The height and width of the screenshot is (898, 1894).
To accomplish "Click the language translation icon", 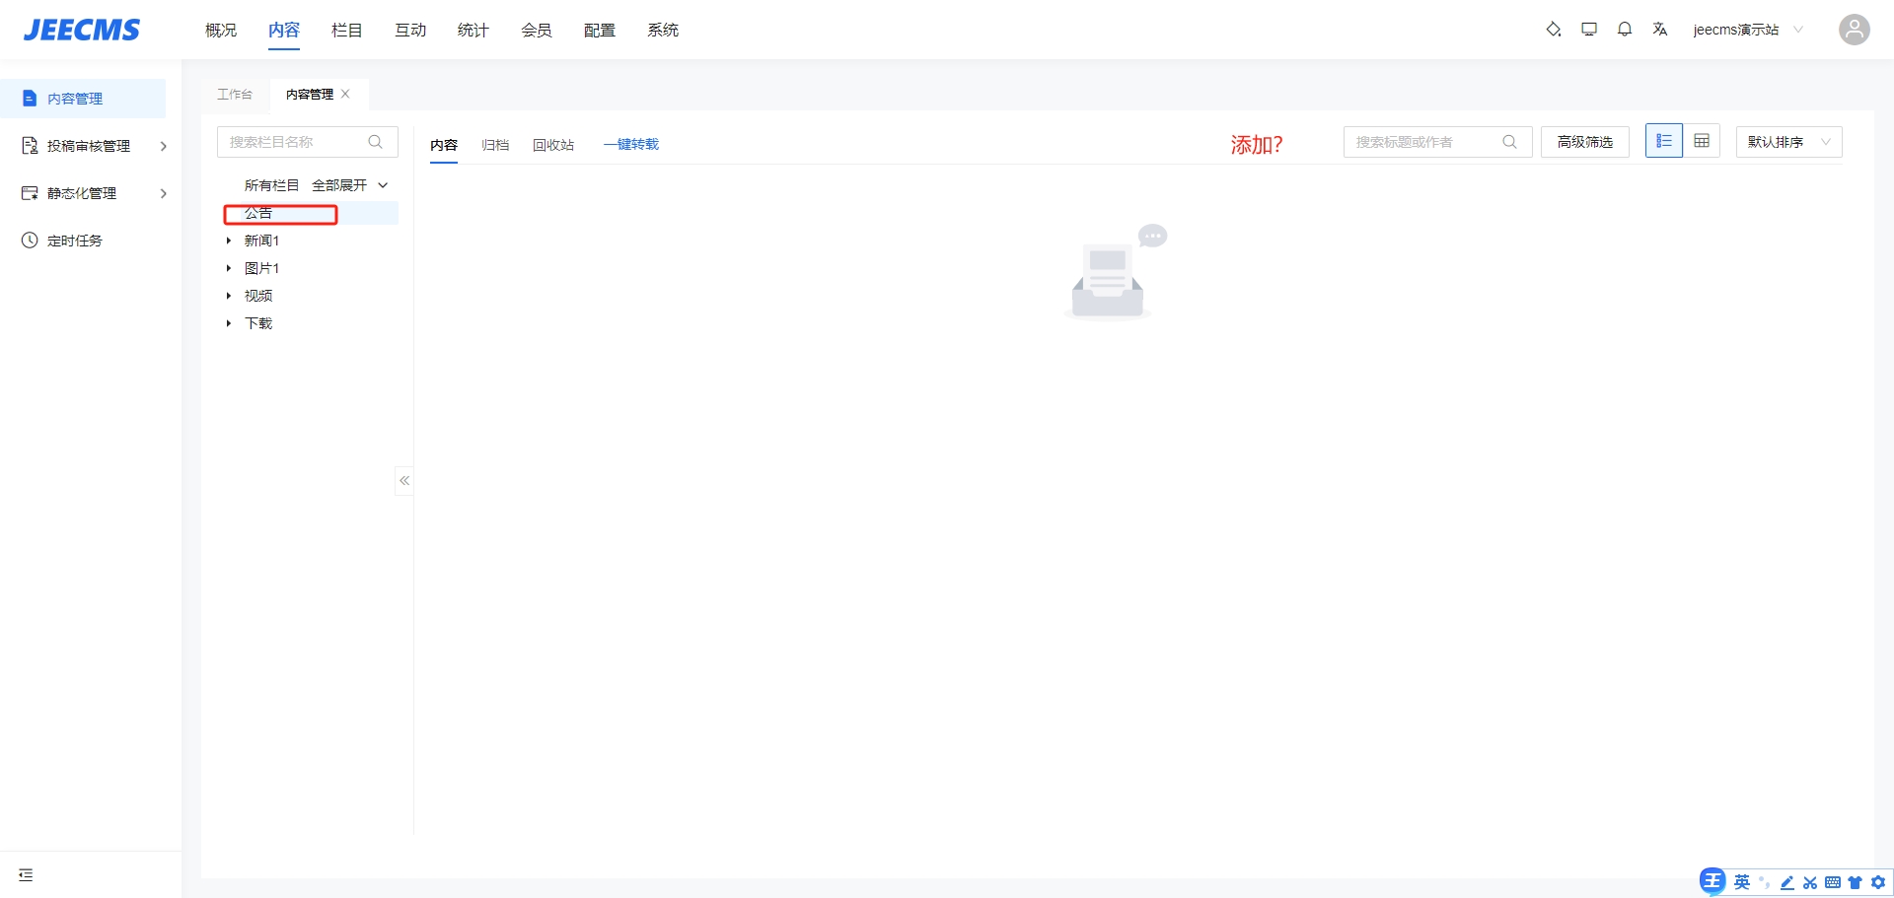I will click(x=1660, y=30).
